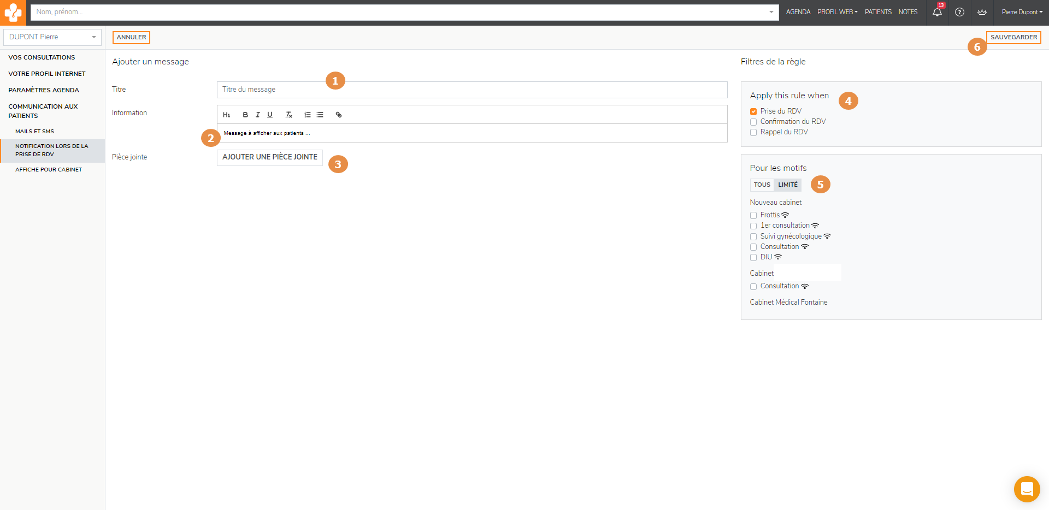Insert a numbered list in the editor
1049x510 pixels.
pos(308,115)
